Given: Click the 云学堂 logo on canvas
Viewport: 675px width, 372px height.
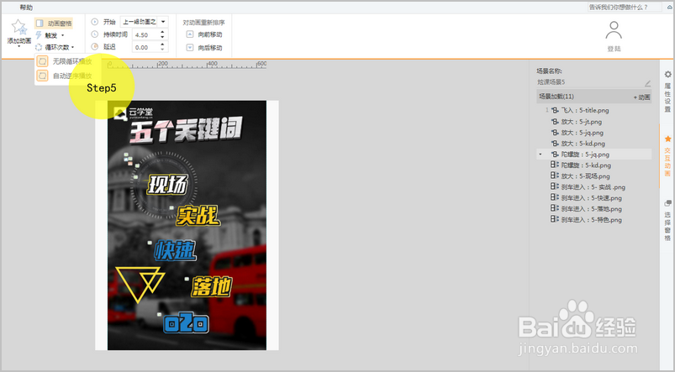Looking at the screenshot, I should click(133, 113).
